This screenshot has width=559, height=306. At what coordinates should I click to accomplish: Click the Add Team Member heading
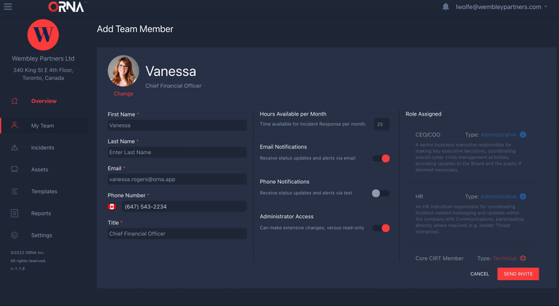coord(135,29)
